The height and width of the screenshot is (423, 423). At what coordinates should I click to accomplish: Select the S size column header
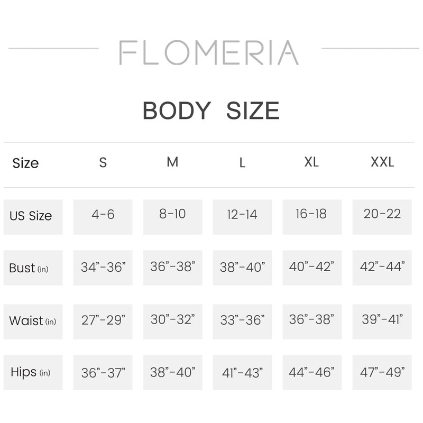pyautogui.click(x=103, y=162)
